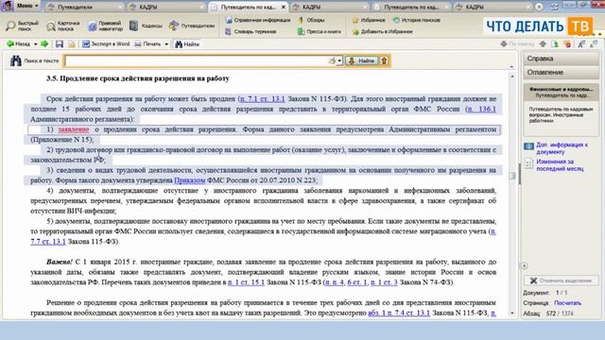
Task: Click the scrollbar down arrow in the document
Action: (512, 314)
